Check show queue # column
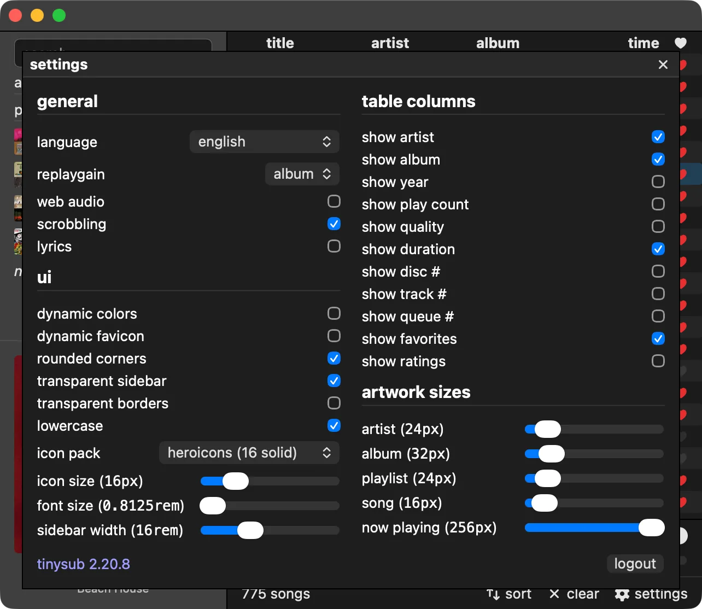This screenshot has width=702, height=609. pos(658,316)
